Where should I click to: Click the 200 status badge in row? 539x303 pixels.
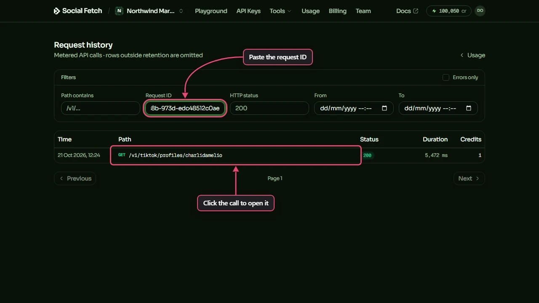tap(367, 155)
